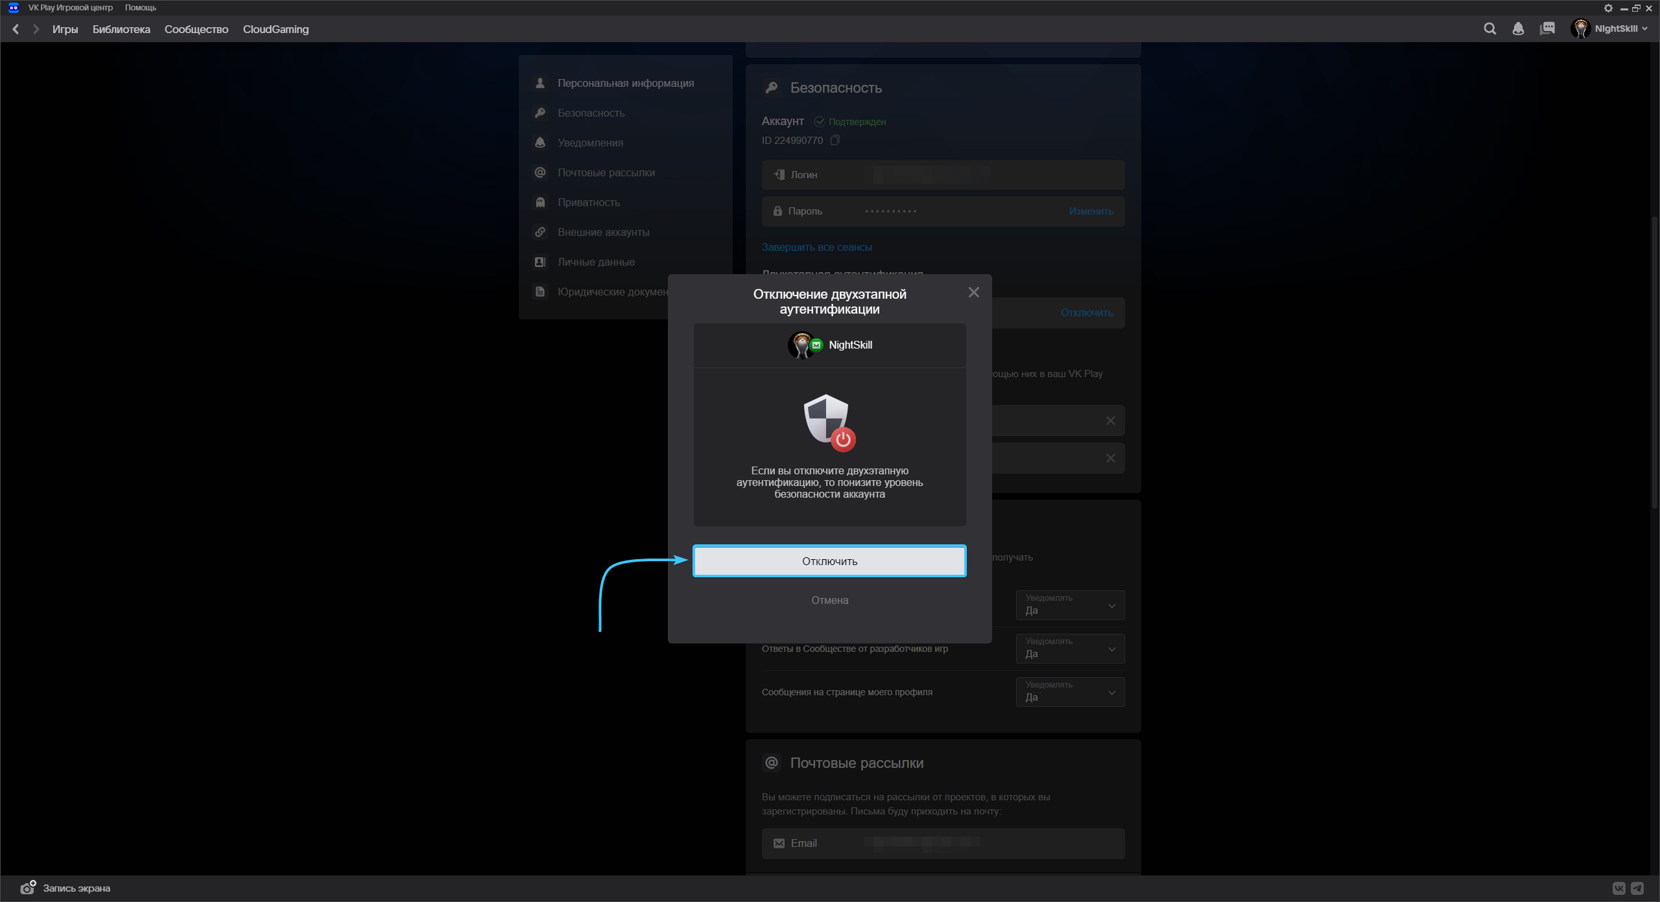Click the link icon beside Внешние аккаунты

click(x=539, y=232)
